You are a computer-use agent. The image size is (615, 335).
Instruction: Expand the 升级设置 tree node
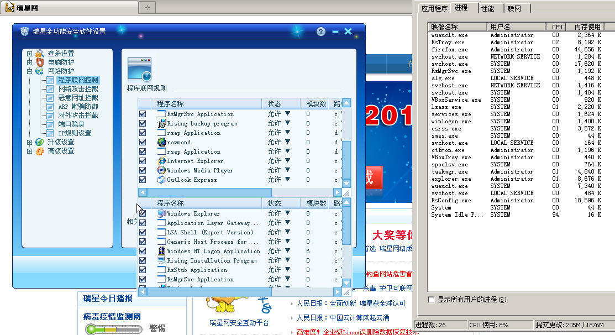[29, 142]
